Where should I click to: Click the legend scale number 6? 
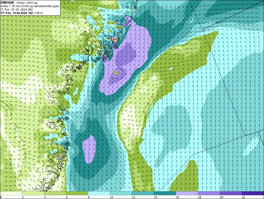click(67, 197)
